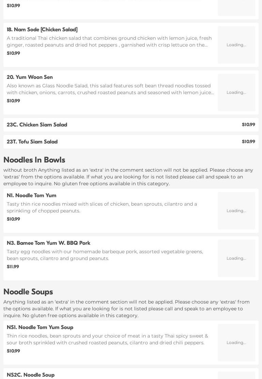This screenshot has height=379, width=262.
Task: Click the Noodle Tom Yum image placeholder
Action: coord(236,211)
